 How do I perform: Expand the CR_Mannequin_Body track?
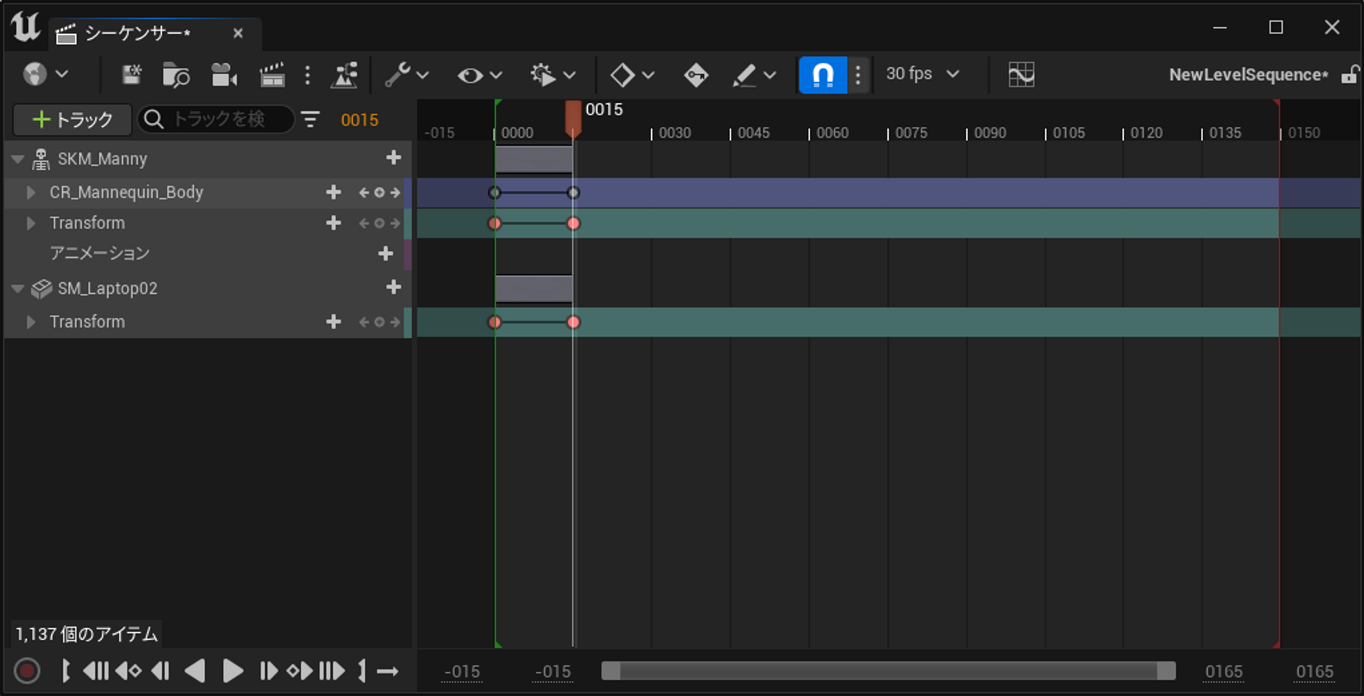point(31,192)
